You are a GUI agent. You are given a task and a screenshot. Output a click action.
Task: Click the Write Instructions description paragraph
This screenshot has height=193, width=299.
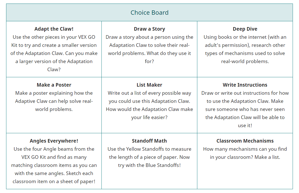(x=245, y=109)
